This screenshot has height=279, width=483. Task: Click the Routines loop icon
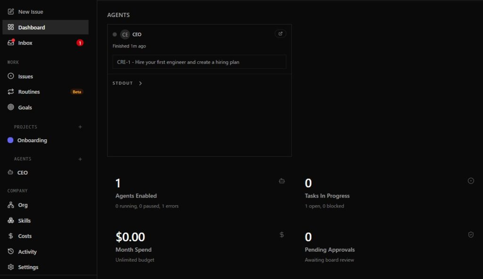(x=11, y=92)
